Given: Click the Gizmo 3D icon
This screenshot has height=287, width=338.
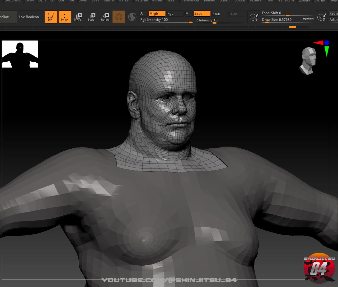Looking at the screenshot, I should coord(119,17).
